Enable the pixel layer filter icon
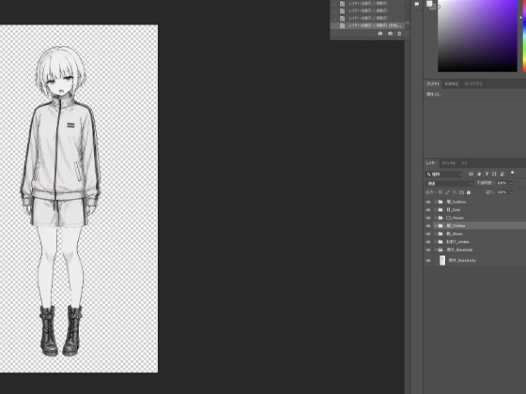 (x=471, y=174)
